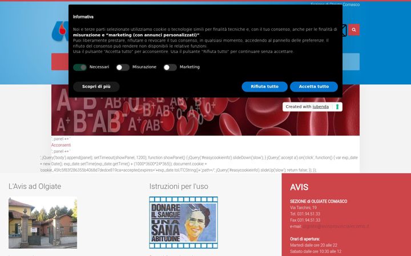
Task: Click Sabato dalle ore 10:30 alle 12
Action: 316,251
